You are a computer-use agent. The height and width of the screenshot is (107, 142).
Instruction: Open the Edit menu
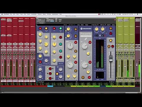pyautogui.click(x=14, y=14)
